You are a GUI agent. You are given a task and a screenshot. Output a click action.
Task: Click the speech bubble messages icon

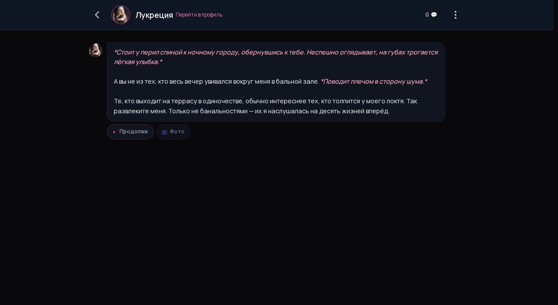[434, 15]
